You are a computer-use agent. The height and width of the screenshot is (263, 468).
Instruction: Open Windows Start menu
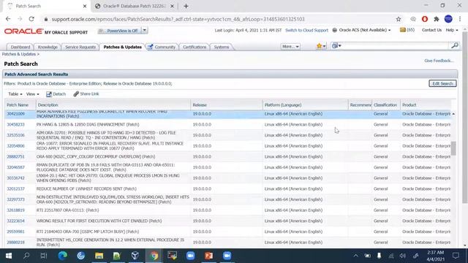9,256
